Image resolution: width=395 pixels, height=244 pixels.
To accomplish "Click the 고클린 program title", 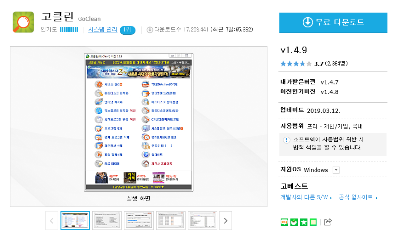I will (57, 17).
